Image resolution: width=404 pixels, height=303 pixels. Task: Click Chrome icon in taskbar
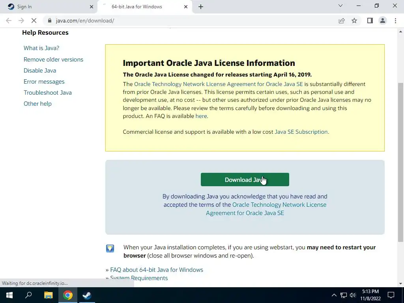68,295
